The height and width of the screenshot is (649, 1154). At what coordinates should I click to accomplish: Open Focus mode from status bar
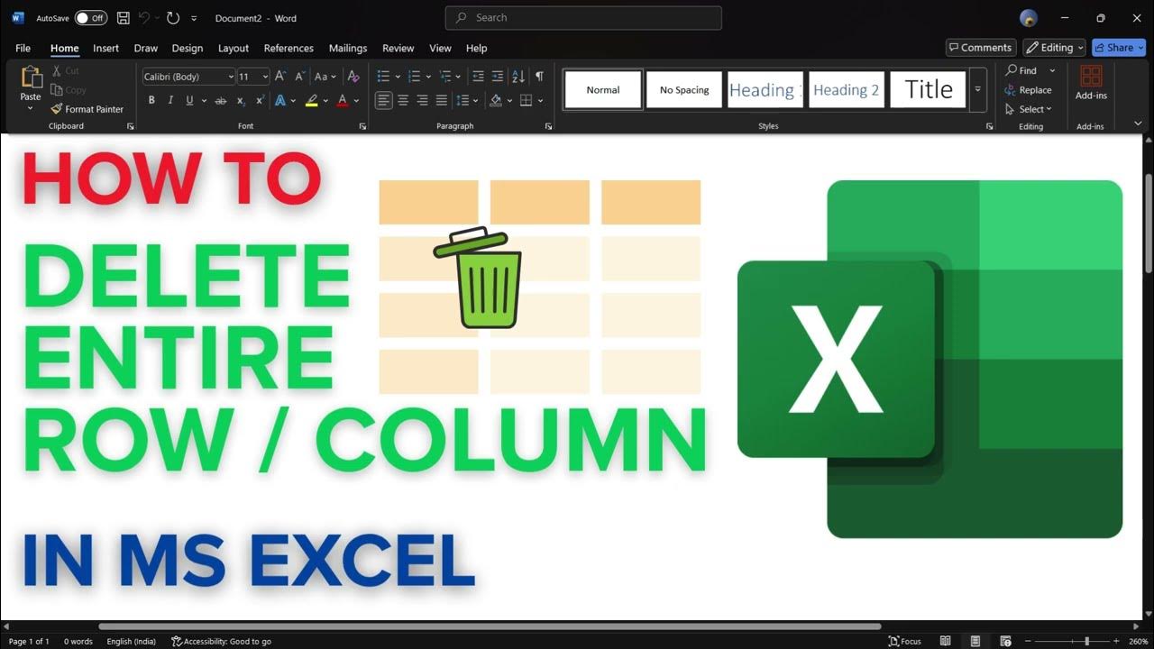[905, 641]
